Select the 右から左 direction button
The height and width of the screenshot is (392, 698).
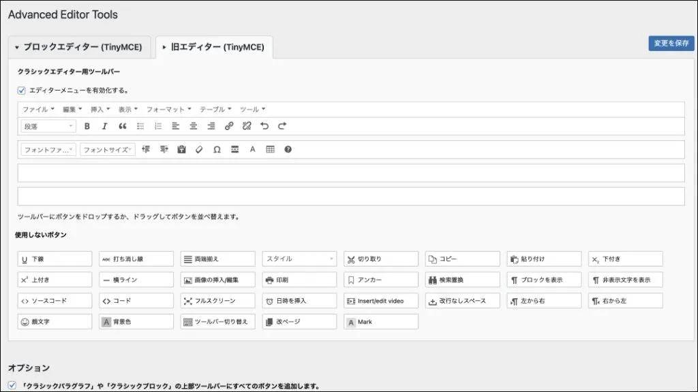click(626, 300)
